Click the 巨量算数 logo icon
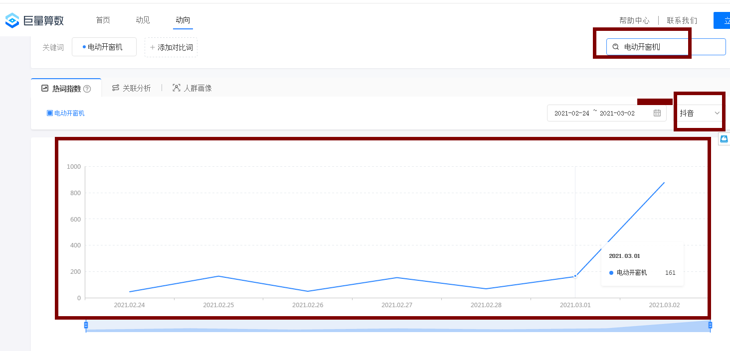Viewport: 730px width, 351px height. point(12,20)
